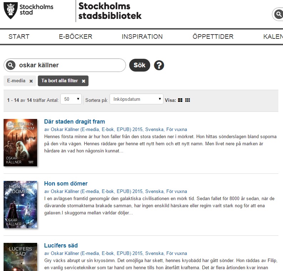Image resolution: width=283 pixels, height=271 pixels.
Task: Click the description text starting 'Gry väcks abrupt'
Action: [x=161, y=264]
